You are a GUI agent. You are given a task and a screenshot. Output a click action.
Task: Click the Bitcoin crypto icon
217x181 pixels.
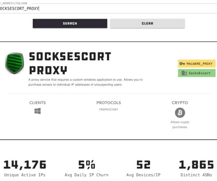point(180,113)
